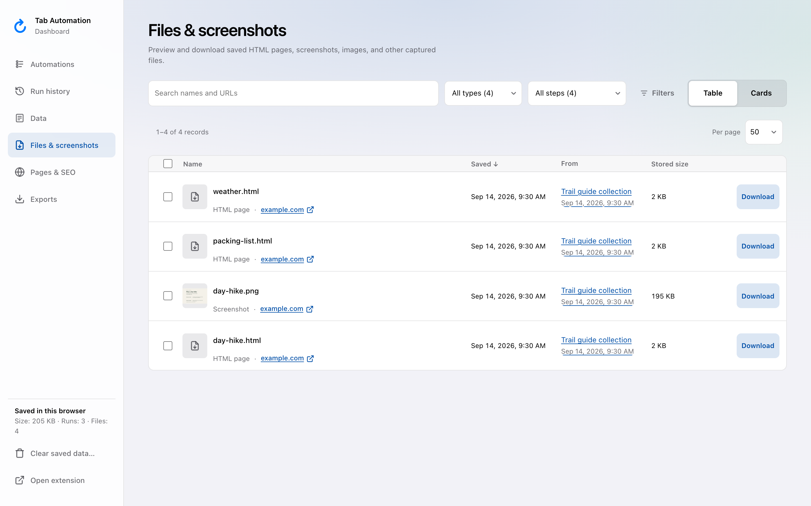Click the Run history clock icon
The height and width of the screenshot is (506, 811).
pyautogui.click(x=19, y=91)
